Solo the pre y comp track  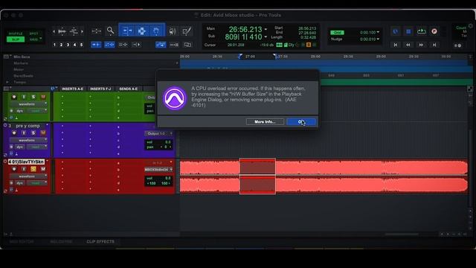33,133
